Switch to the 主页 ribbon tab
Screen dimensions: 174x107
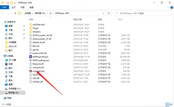click(13, 7)
